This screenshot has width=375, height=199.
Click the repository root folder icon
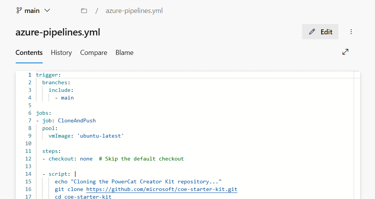coord(84,11)
